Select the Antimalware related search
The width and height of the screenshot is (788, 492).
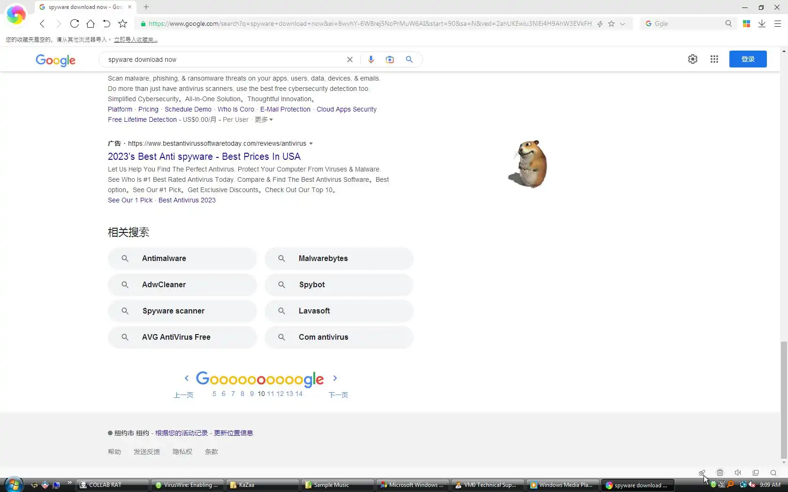click(182, 259)
